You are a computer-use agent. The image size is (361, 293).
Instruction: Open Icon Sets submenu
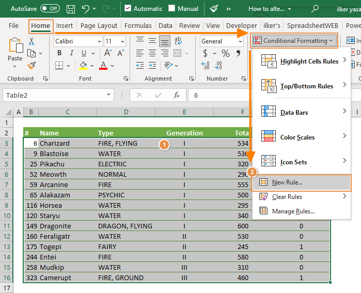302,162
